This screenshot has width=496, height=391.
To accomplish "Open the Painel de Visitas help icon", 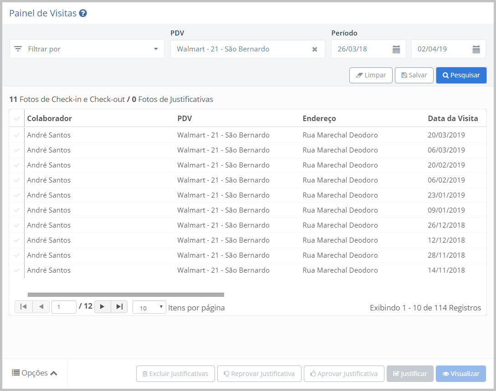I will tap(83, 13).
